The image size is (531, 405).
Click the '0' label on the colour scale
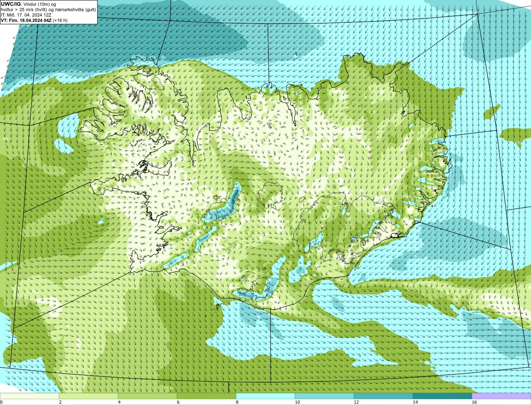(x=1, y=402)
